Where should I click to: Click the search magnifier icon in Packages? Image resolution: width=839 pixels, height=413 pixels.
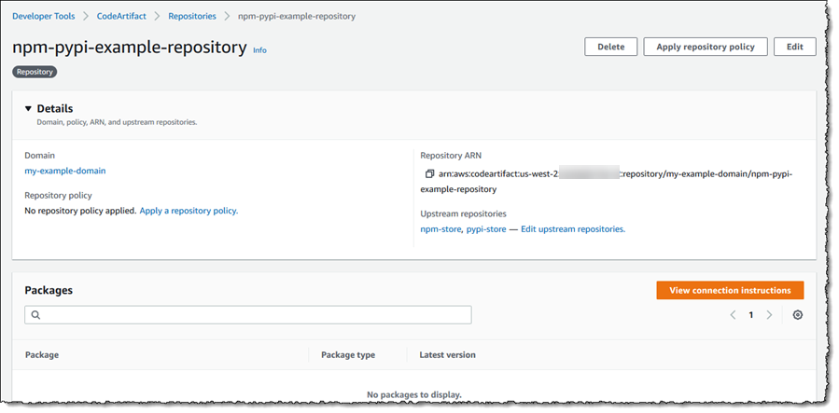coord(35,315)
